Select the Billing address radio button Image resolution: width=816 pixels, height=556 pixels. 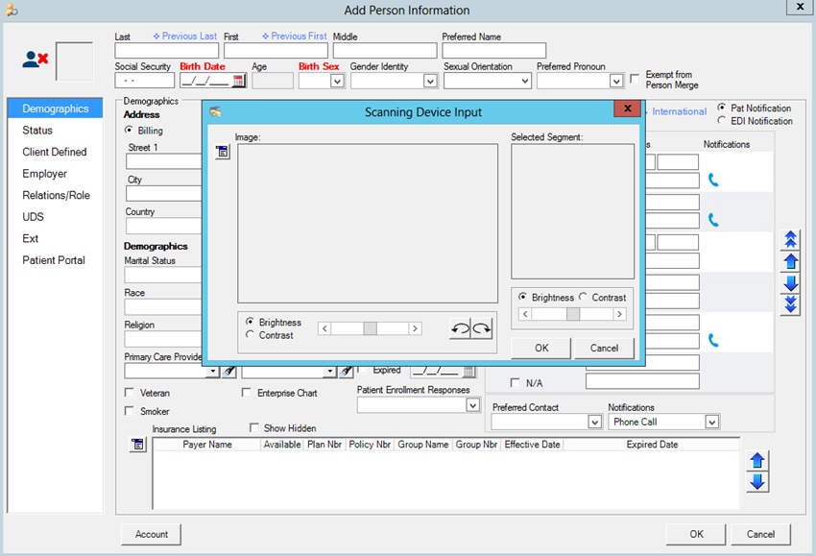[129, 130]
